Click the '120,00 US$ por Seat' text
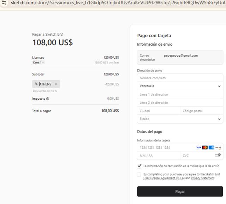The image size is (226, 204). click(107, 63)
